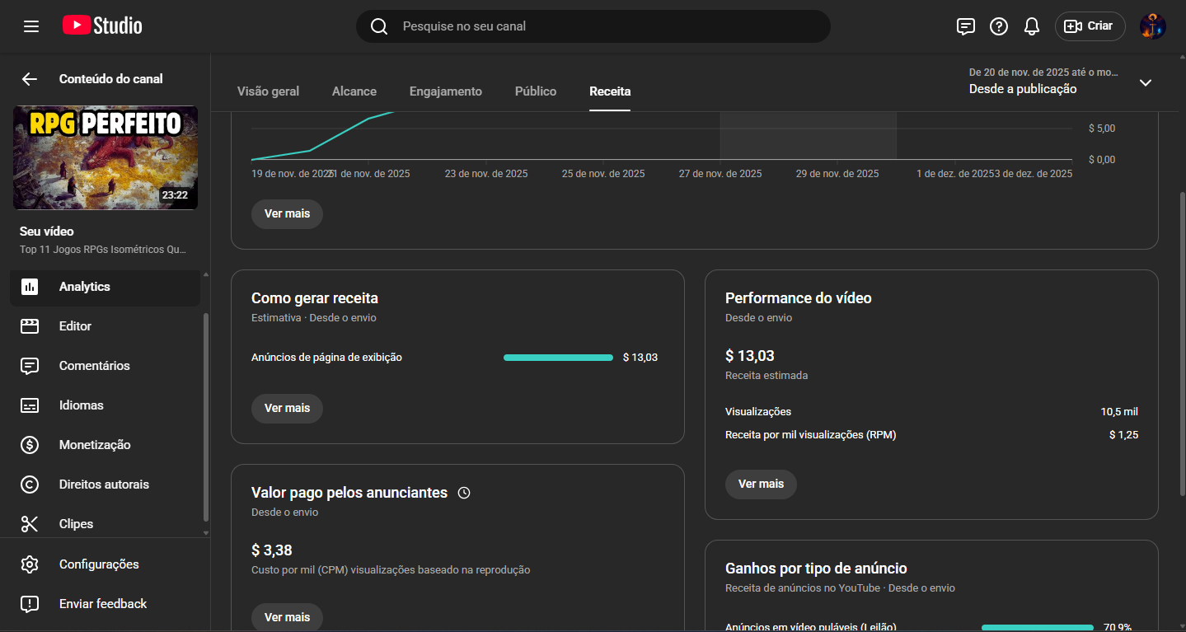The height and width of the screenshot is (632, 1186).
Task: Click the RPG Perfeito video thumbnail
Action: click(x=105, y=157)
